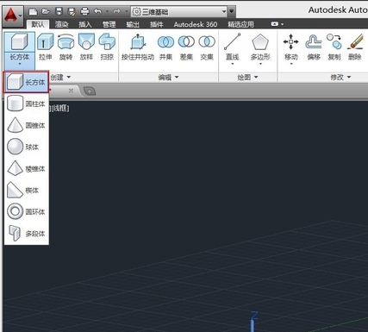The width and height of the screenshot is (368, 332).
Task: Click the Undo arrow icon
Action: click(97, 11)
